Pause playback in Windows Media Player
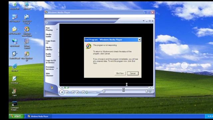The width and height of the screenshot is (213, 120). tap(62, 92)
